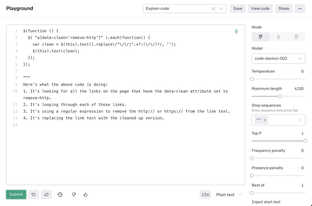Open the Plain text format dropdown
This screenshot has width=312, height=206.
click(229, 195)
